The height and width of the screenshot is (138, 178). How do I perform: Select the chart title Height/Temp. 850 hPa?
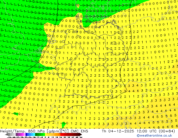23,131
